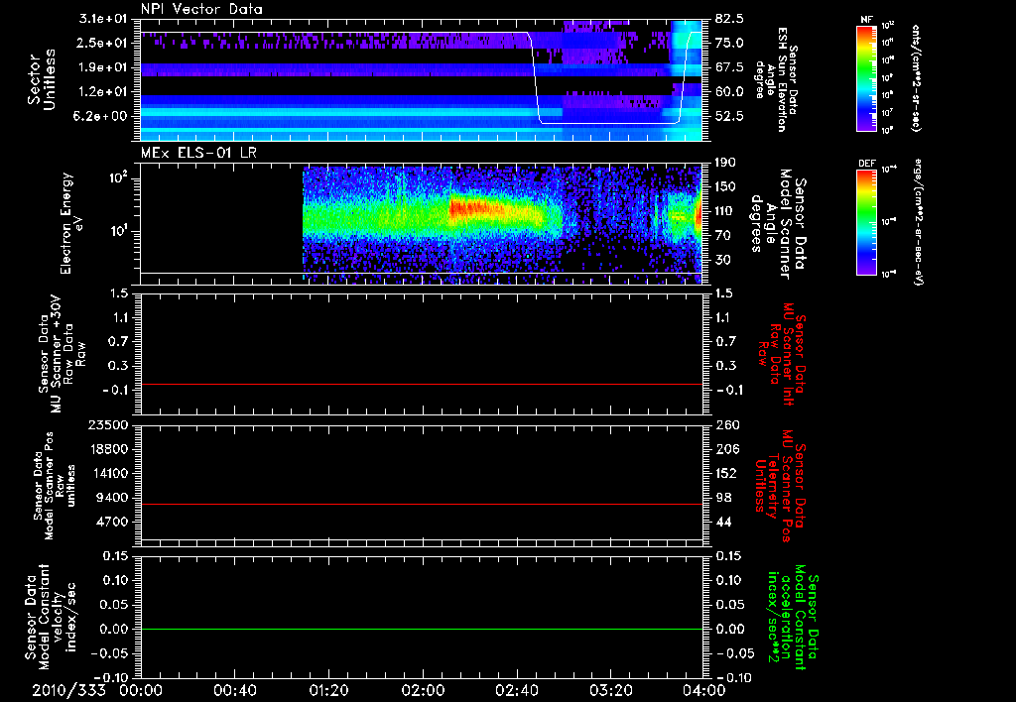Click the '110' scanner angle tick label
Viewport: 1016px width, 702px height.
725,211
